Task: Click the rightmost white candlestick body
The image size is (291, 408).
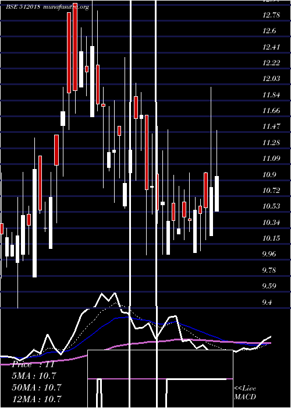Action: 217,194
